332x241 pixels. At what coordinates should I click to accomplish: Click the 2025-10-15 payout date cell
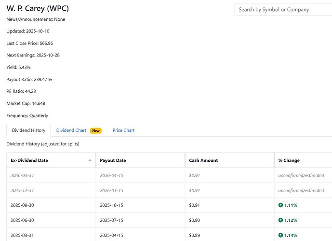(x=112, y=205)
